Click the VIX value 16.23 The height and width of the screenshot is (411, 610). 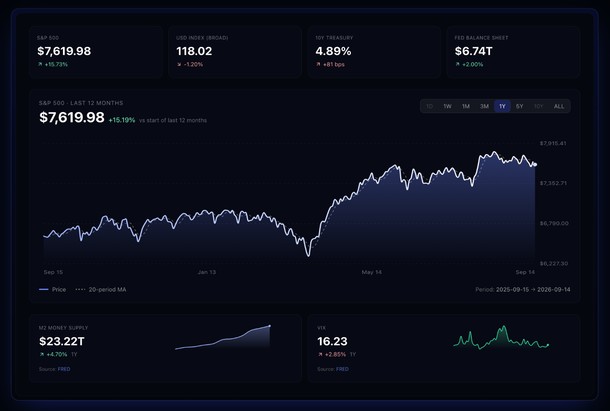[x=333, y=341]
